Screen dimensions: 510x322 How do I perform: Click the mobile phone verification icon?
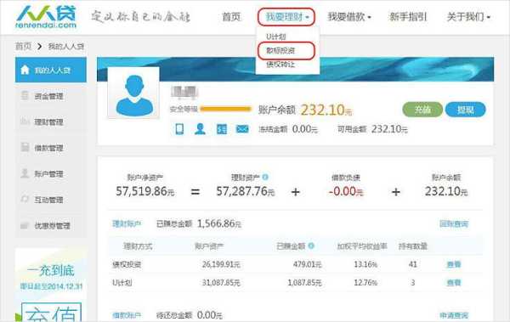click(179, 129)
